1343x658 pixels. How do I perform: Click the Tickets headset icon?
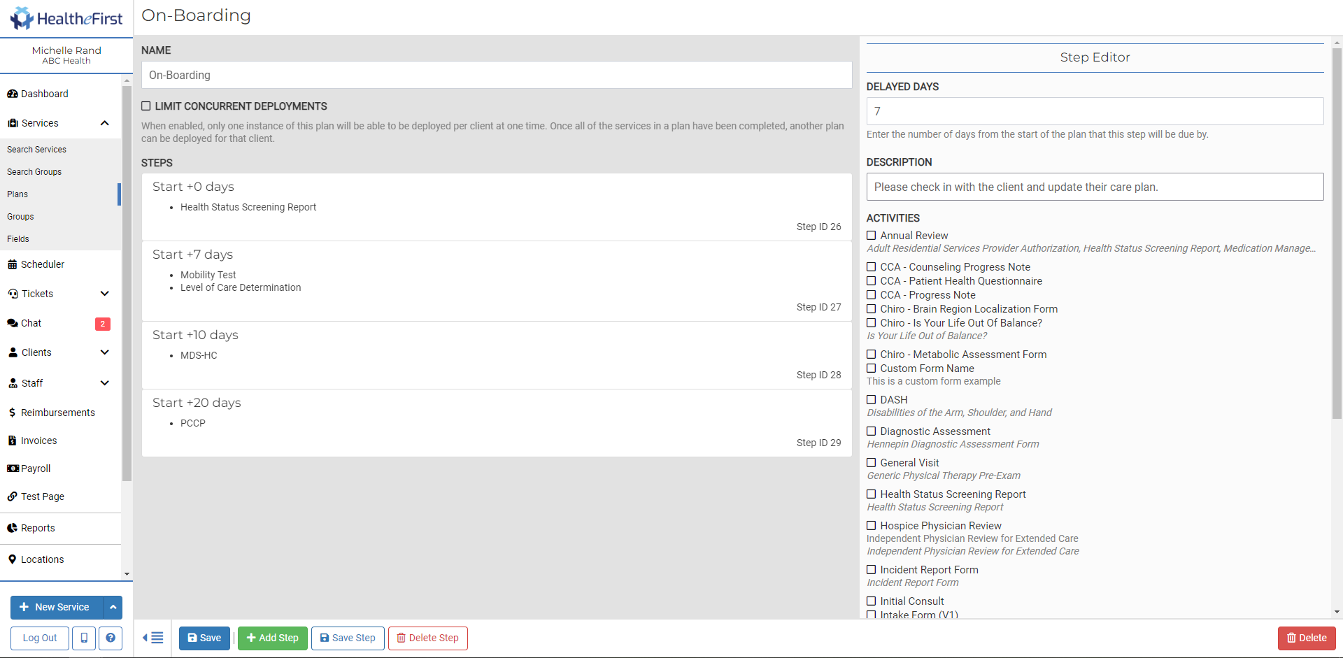click(13, 294)
